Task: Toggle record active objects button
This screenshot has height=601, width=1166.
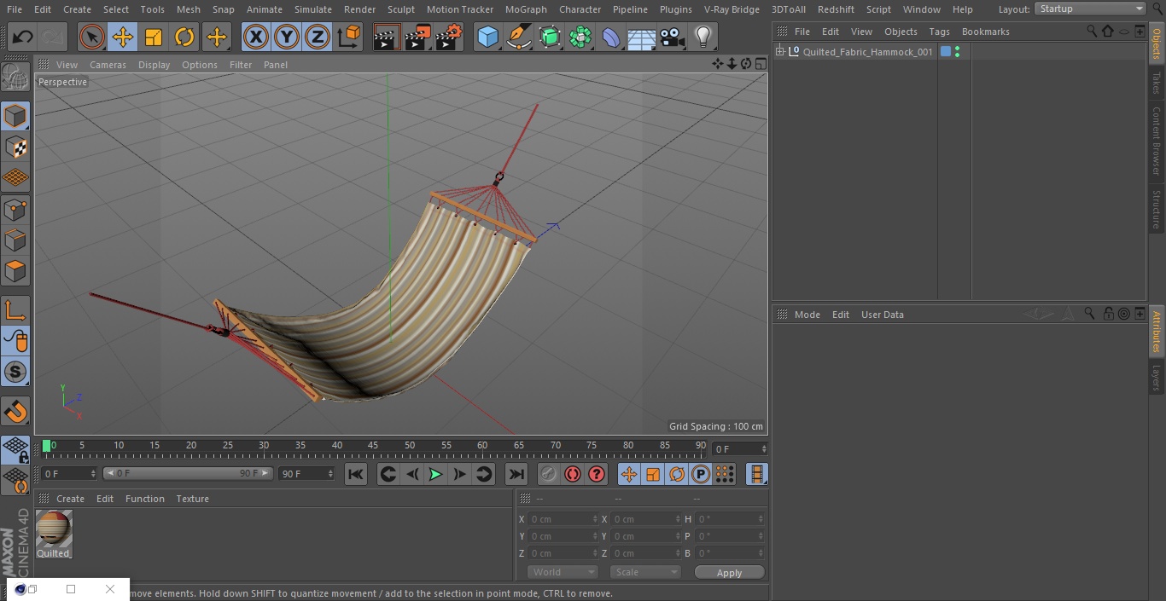Action: [549, 474]
